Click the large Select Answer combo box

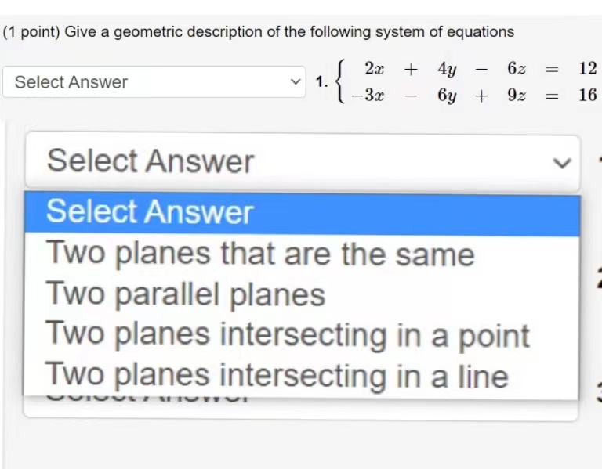tap(303, 161)
